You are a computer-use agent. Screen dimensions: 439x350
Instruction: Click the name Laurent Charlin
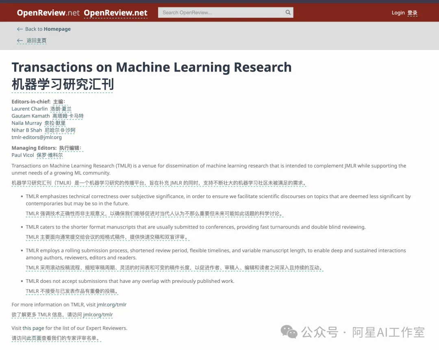coord(30,109)
